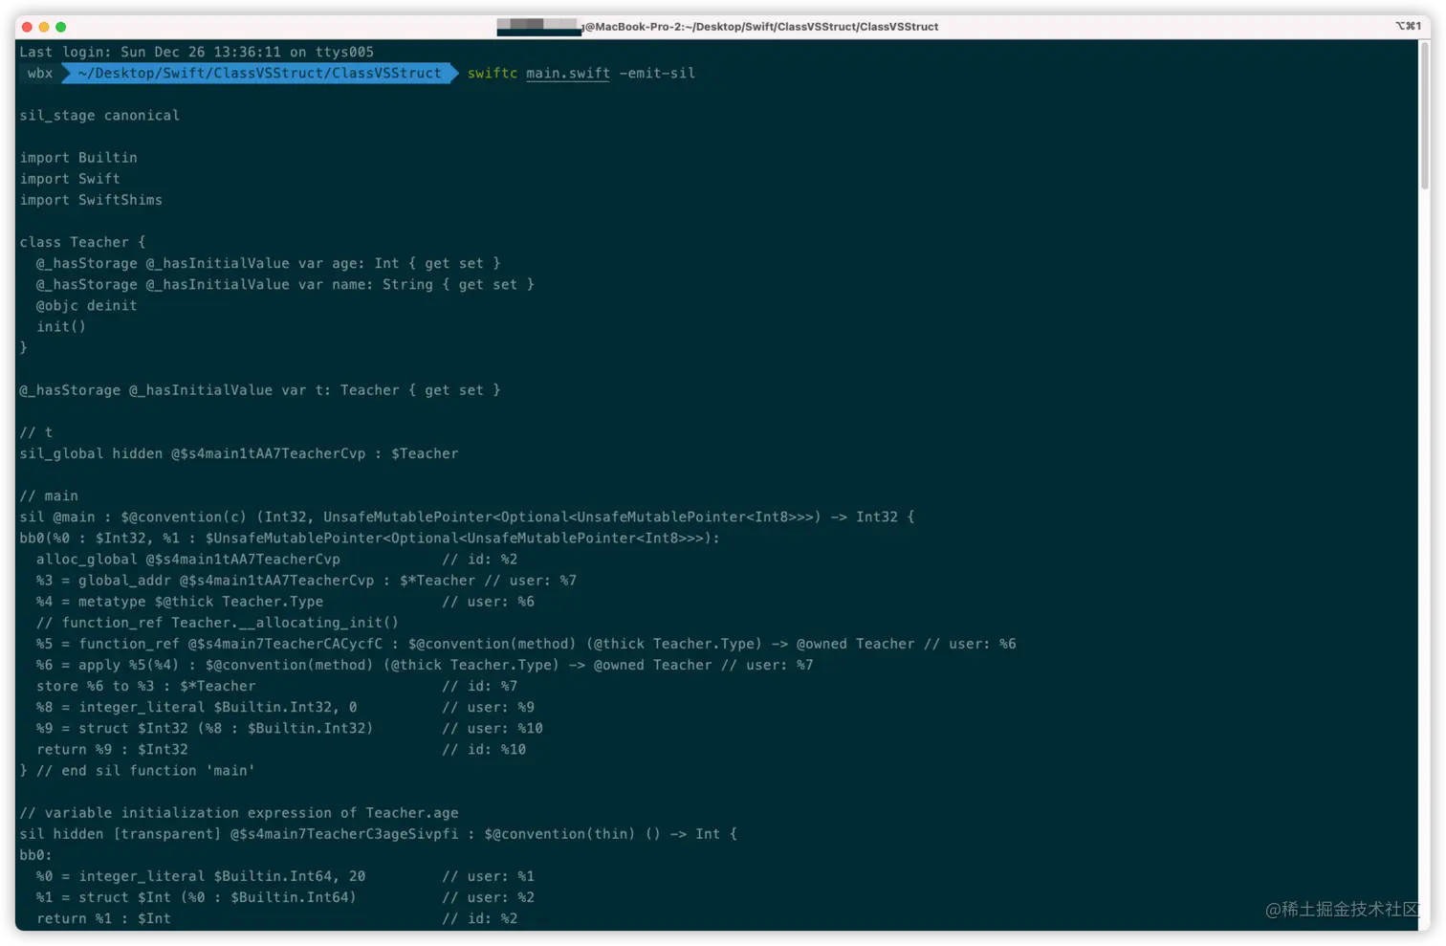This screenshot has width=1446, height=946.
Task: Click the return %1 : $Int line
Action: click(x=276, y=918)
